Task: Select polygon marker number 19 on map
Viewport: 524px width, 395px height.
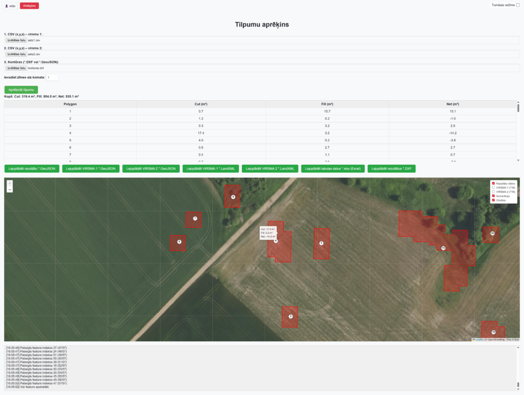Action: point(443,248)
